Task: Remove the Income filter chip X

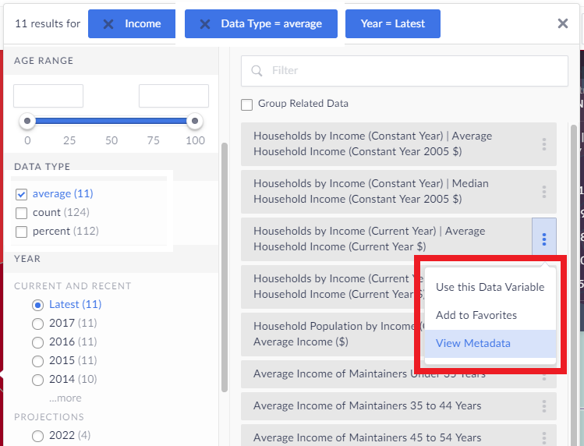Action: [108, 24]
